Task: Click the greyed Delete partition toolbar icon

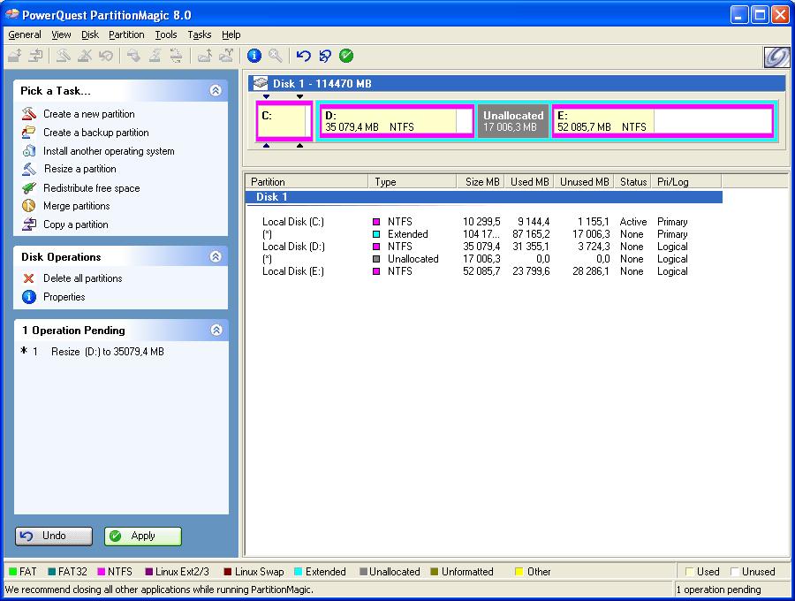Action: click(x=85, y=56)
